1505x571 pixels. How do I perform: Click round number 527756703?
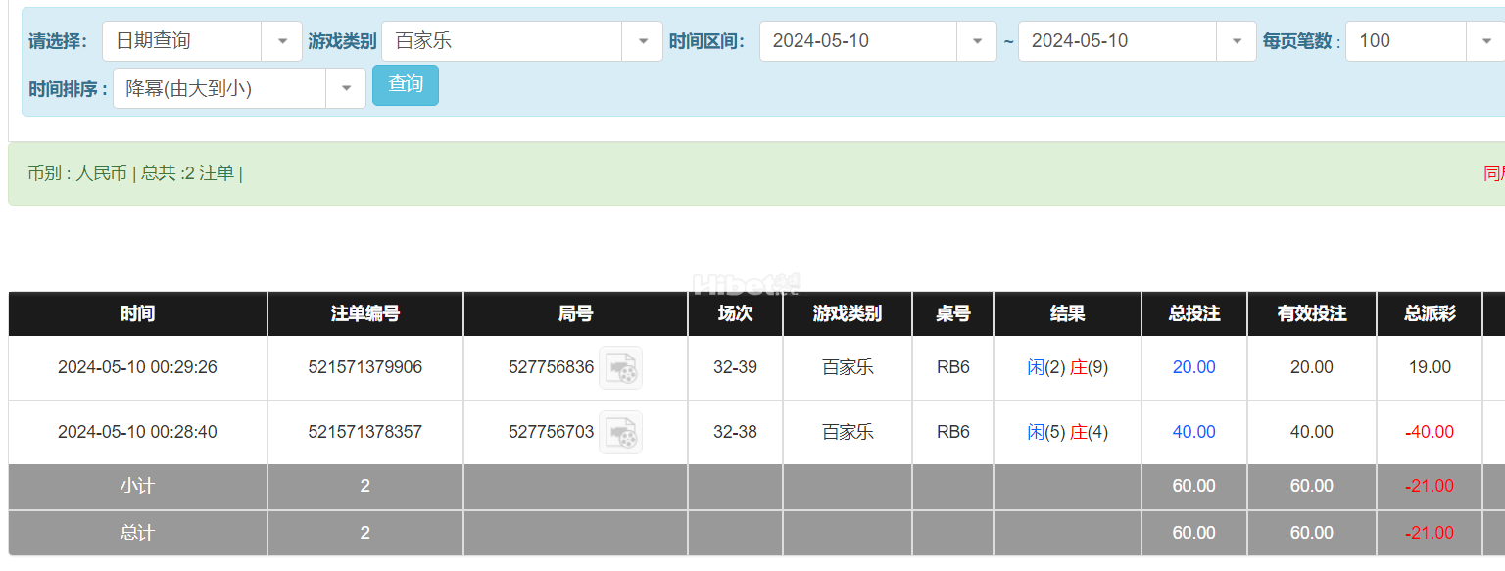tap(552, 432)
